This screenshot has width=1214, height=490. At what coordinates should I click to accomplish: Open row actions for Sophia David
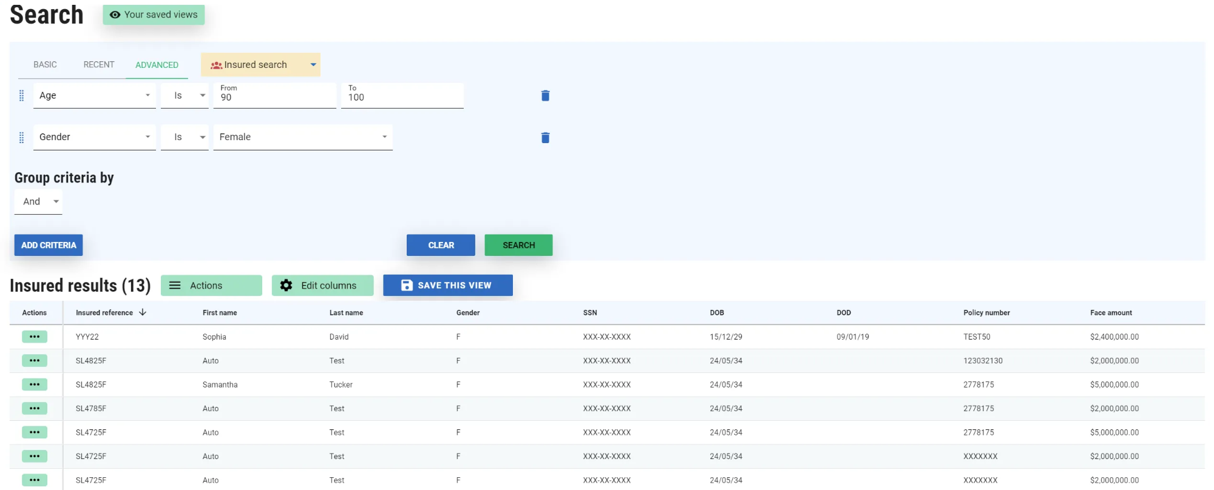tap(35, 337)
